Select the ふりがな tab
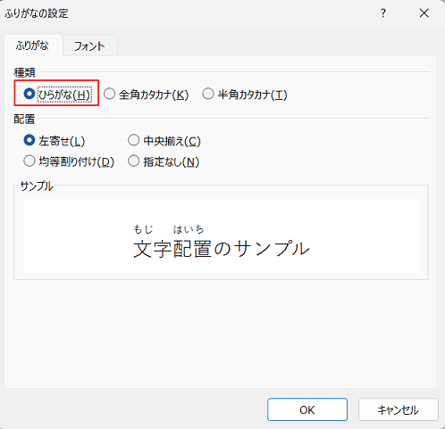Screen dimensions: 445x429 pyautogui.click(x=33, y=45)
